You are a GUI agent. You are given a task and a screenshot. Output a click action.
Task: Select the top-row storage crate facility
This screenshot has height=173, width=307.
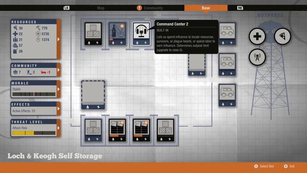coord(93,34)
